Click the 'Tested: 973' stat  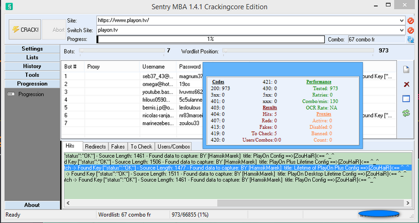(x=325, y=88)
